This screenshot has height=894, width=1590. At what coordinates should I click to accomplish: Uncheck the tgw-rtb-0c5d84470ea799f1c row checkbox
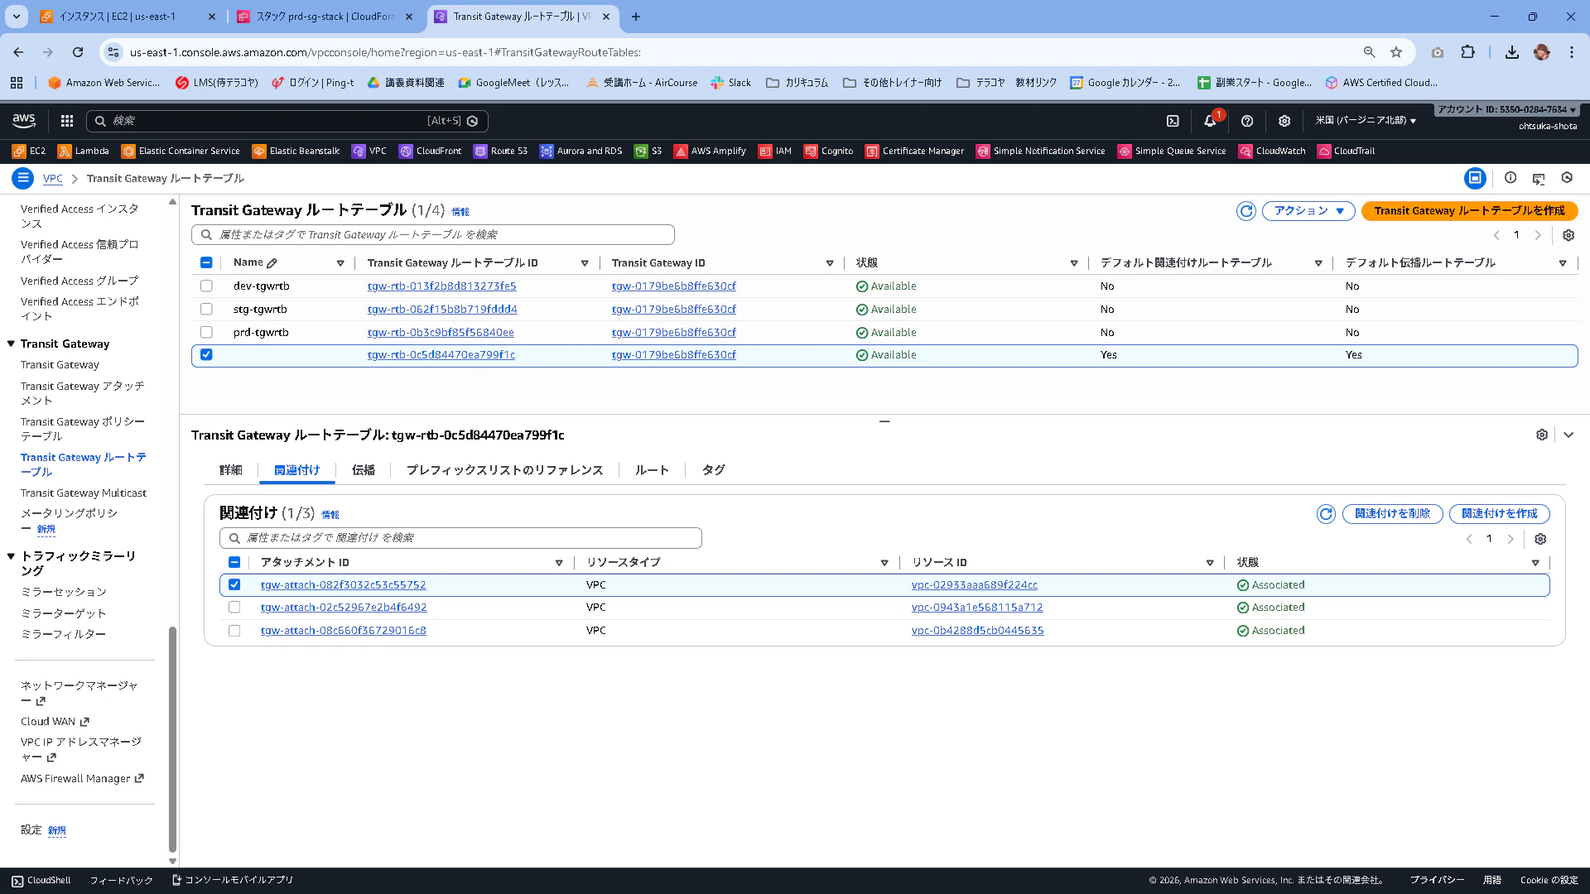click(x=206, y=354)
